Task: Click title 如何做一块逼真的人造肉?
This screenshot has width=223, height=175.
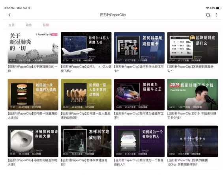Action: point(32,115)
